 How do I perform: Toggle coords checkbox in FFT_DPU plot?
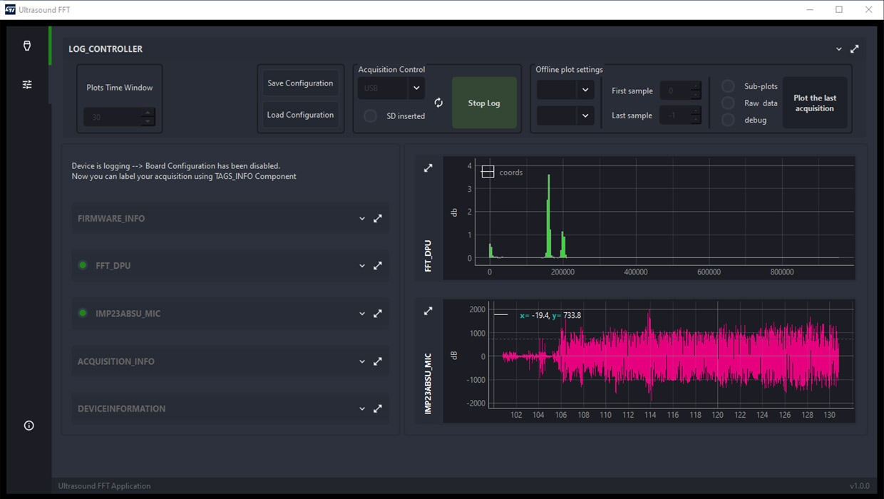488,172
